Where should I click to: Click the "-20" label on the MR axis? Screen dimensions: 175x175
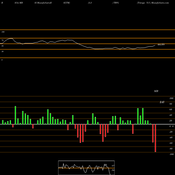tap(171, 132)
